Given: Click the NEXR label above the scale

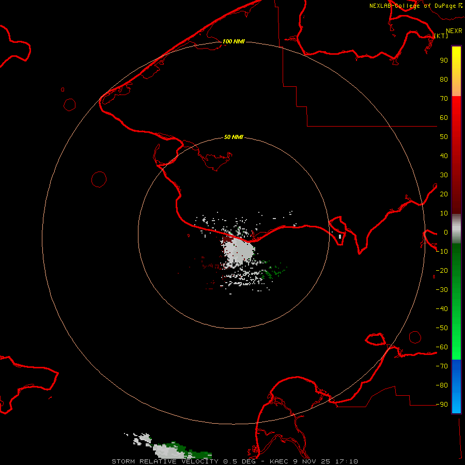Looking at the screenshot, I should [454, 30].
